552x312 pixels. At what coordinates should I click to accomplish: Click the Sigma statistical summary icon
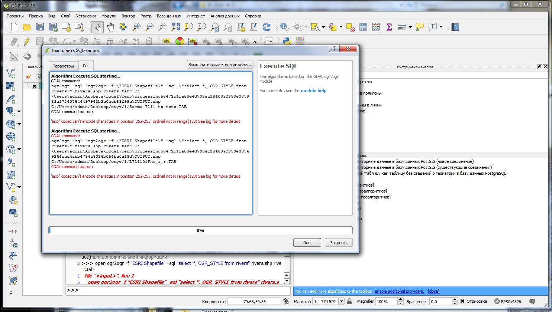coord(389,27)
